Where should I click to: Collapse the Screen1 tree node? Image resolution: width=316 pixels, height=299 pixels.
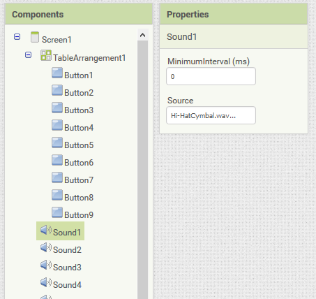point(17,37)
